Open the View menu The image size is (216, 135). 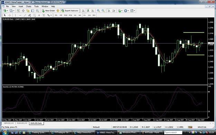pos(13,6)
